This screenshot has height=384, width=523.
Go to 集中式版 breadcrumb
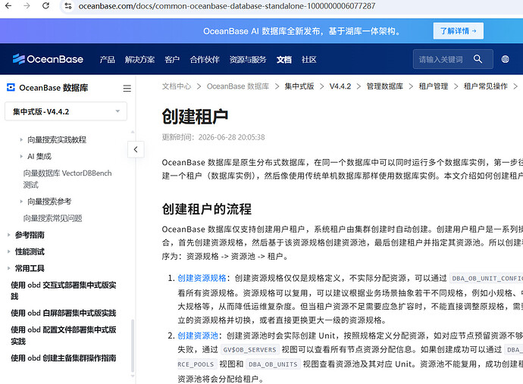point(299,86)
